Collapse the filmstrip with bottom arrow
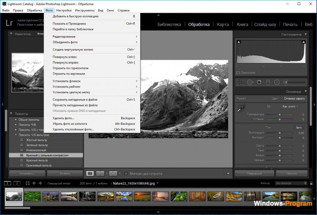317x215 pixels. point(158,212)
